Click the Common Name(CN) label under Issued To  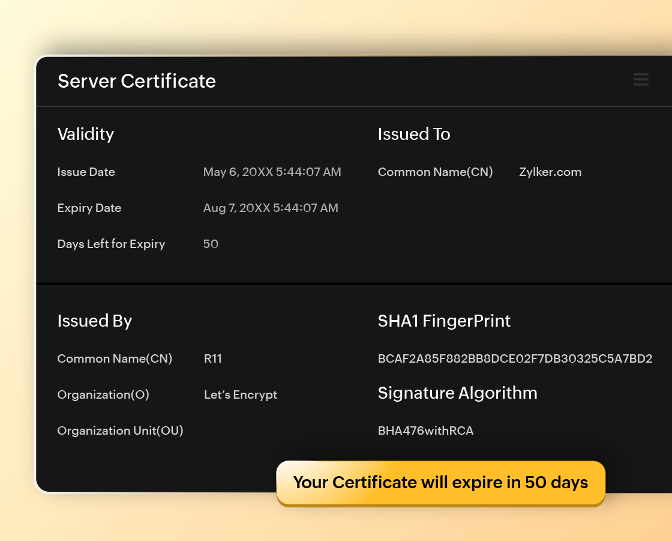435,172
